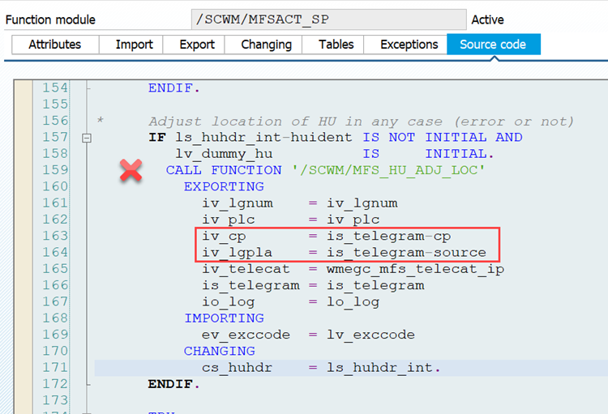Open the Exceptions tab

click(x=409, y=45)
